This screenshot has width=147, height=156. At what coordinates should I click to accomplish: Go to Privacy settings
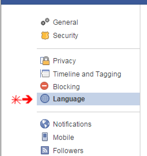pos(64,61)
